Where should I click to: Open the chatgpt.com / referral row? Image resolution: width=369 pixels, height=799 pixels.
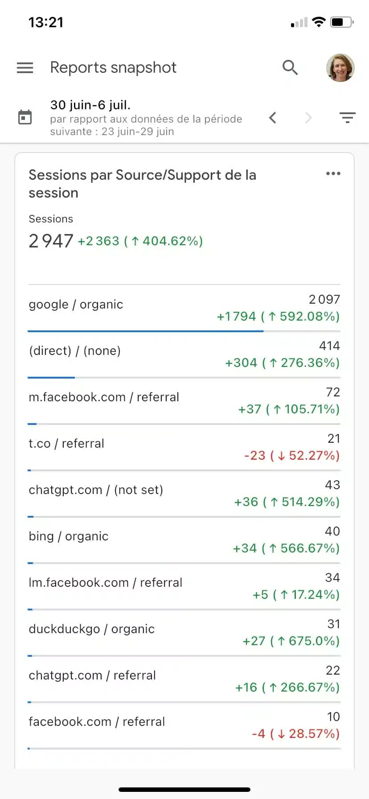[x=184, y=680]
